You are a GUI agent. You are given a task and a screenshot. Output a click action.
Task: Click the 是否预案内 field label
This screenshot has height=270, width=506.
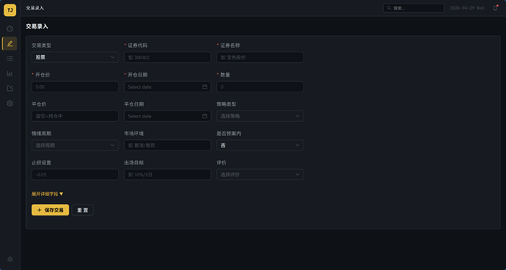[x=229, y=134]
